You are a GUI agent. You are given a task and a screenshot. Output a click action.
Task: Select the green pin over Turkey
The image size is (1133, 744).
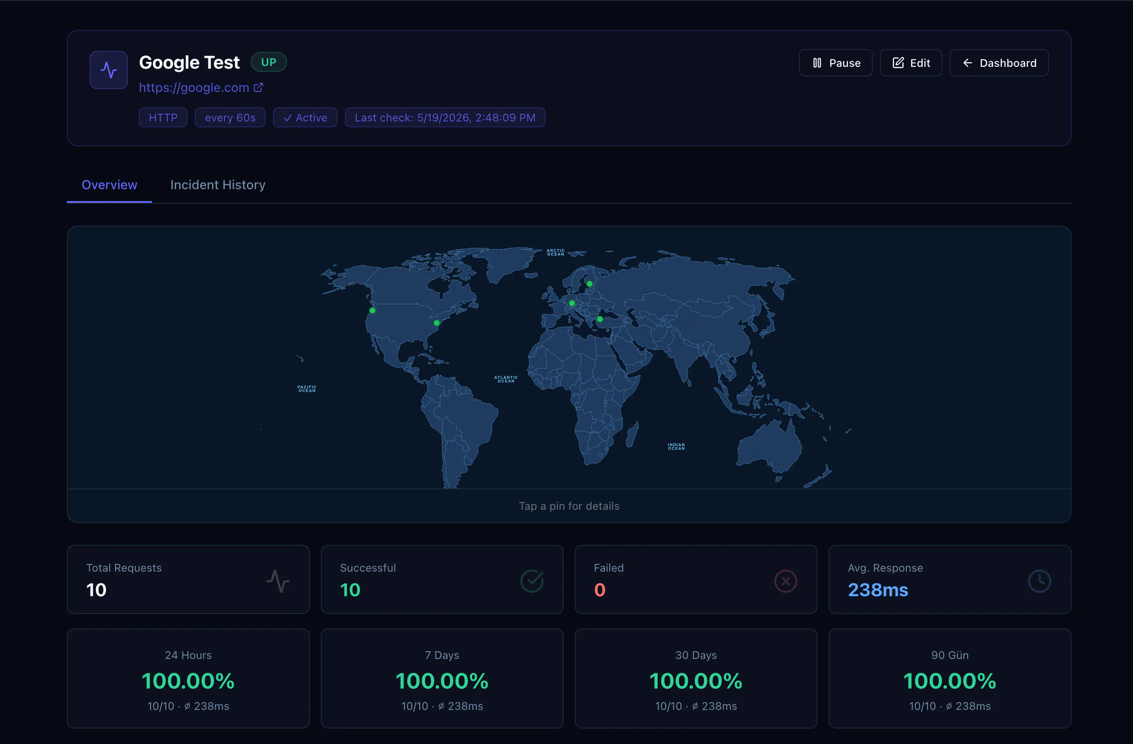(x=600, y=319)
